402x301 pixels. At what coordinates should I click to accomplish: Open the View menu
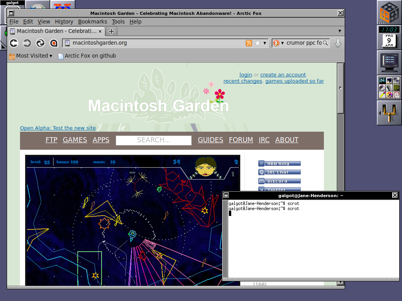44,22
